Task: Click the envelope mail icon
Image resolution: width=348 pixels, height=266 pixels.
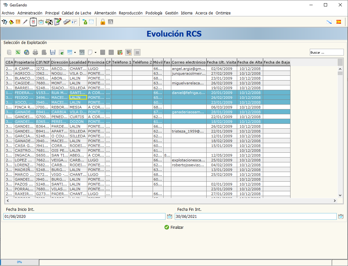Action: point(91,22)
